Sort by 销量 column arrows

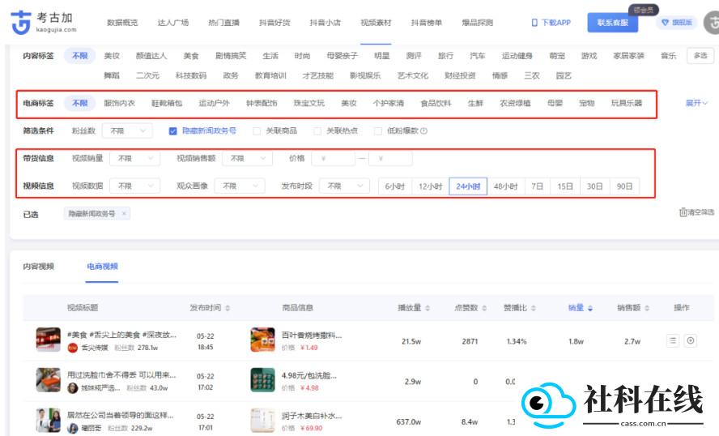click(590, 308)
